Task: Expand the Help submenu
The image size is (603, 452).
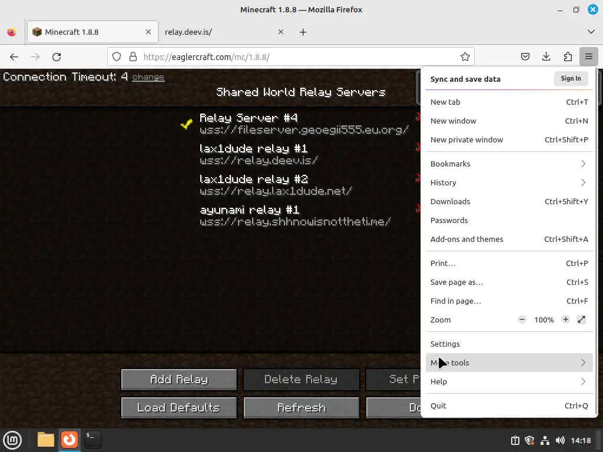Action: pos(509,381)
